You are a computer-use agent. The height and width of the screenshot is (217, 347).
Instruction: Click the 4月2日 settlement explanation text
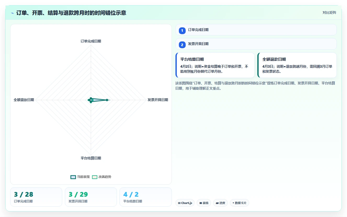pos(214,69)
